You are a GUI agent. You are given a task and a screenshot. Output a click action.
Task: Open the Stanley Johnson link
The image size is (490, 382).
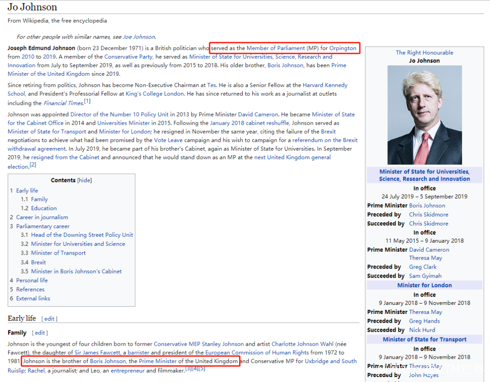tap(223, 344)
